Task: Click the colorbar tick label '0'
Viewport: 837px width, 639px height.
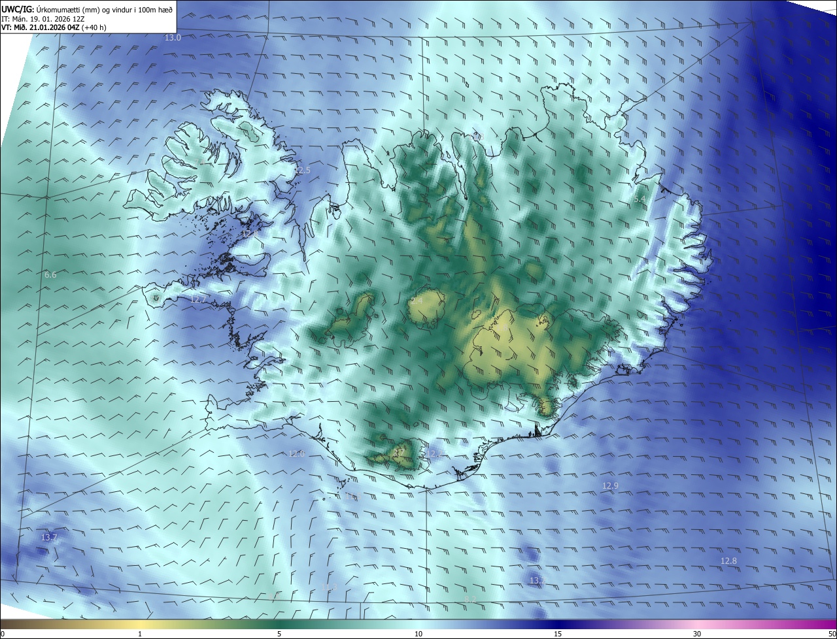Action: tap(3, 634)
